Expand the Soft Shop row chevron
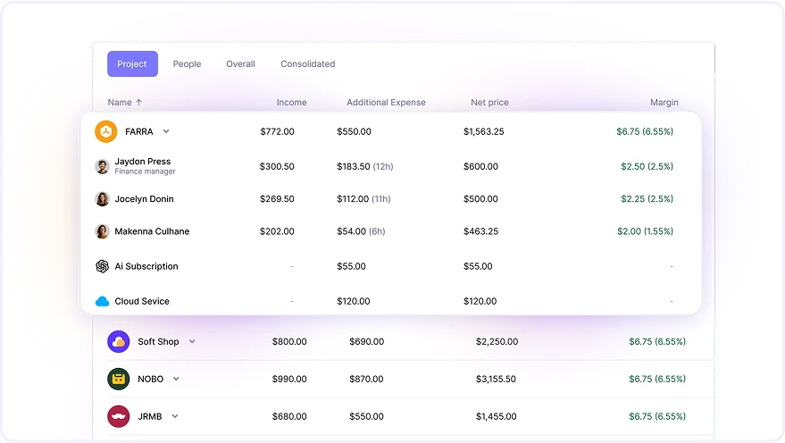Image resolution: width=785 pixels, height=443 pixels. click(x=192, y=341)
